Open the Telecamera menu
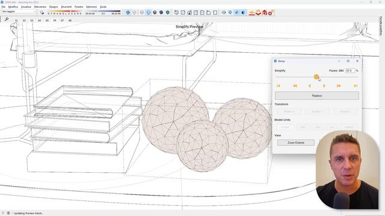The width and height of the screenshot is (385, 216). click(40, 7)
